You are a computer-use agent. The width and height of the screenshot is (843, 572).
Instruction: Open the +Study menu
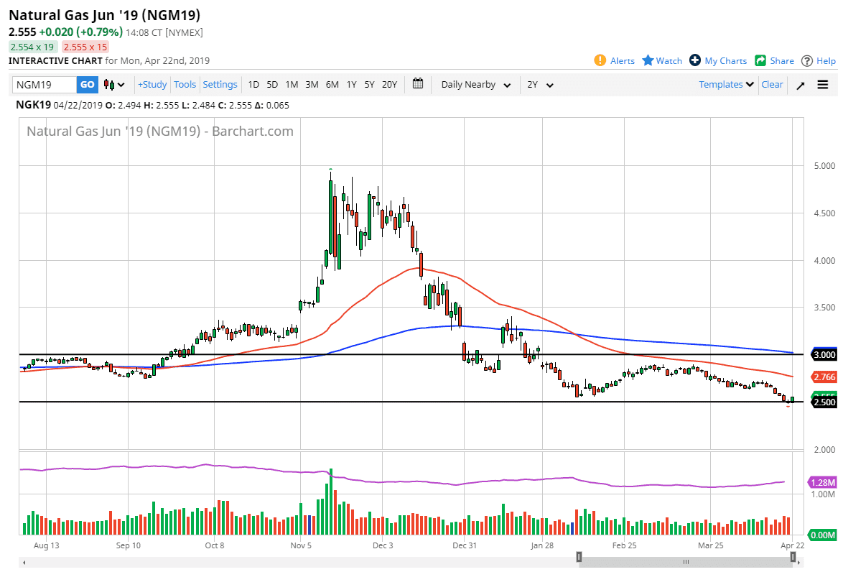pos(152,84)
